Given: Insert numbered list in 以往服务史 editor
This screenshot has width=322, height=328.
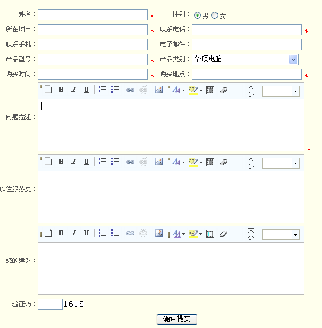Looking at the screenshot, I should [x=102, y=162].
